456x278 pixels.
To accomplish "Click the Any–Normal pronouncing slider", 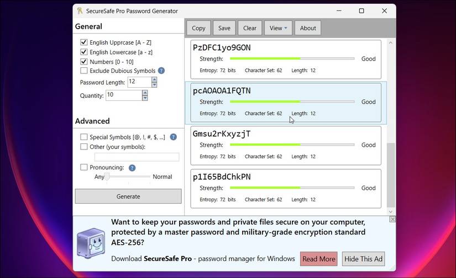I will coord(128,177).
